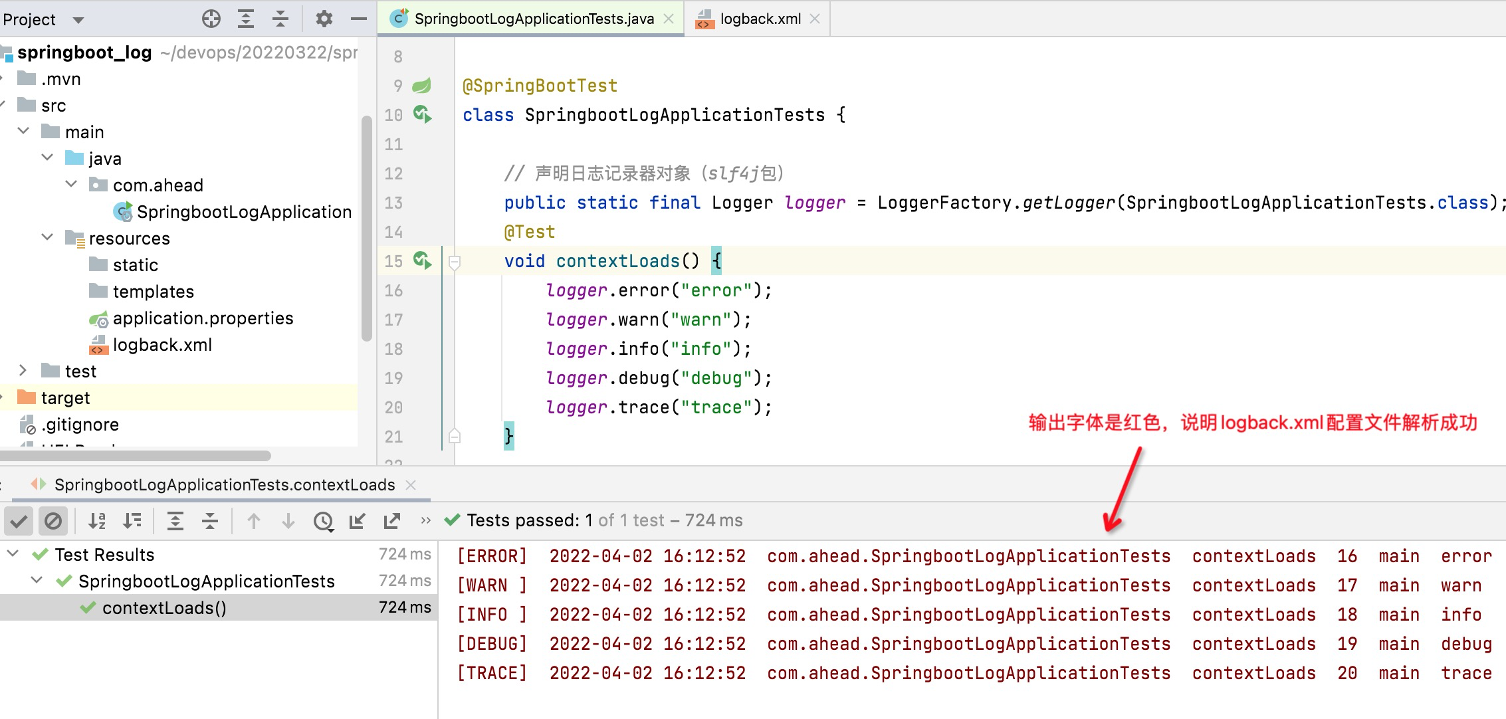The image size is (1506, 719).
Task: Collapse the resources folder
Action: (47, 238)
